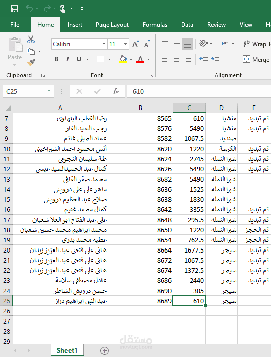Viewport: 272px width, 357px height.
Task: Click the previous sheet navigation arrow
Action: pos(15,350)
